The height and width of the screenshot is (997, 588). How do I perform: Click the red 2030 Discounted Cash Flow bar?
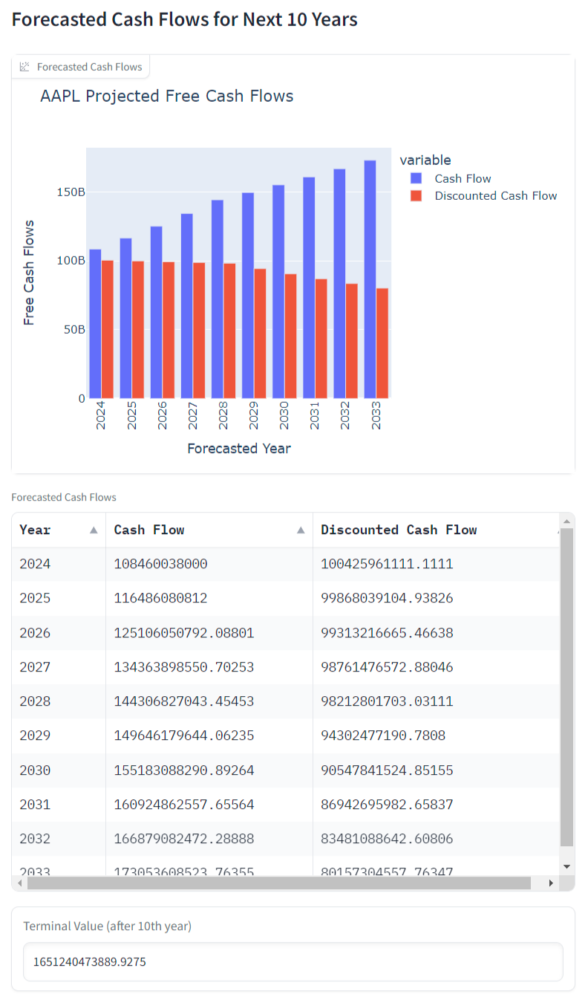point(290,336)
